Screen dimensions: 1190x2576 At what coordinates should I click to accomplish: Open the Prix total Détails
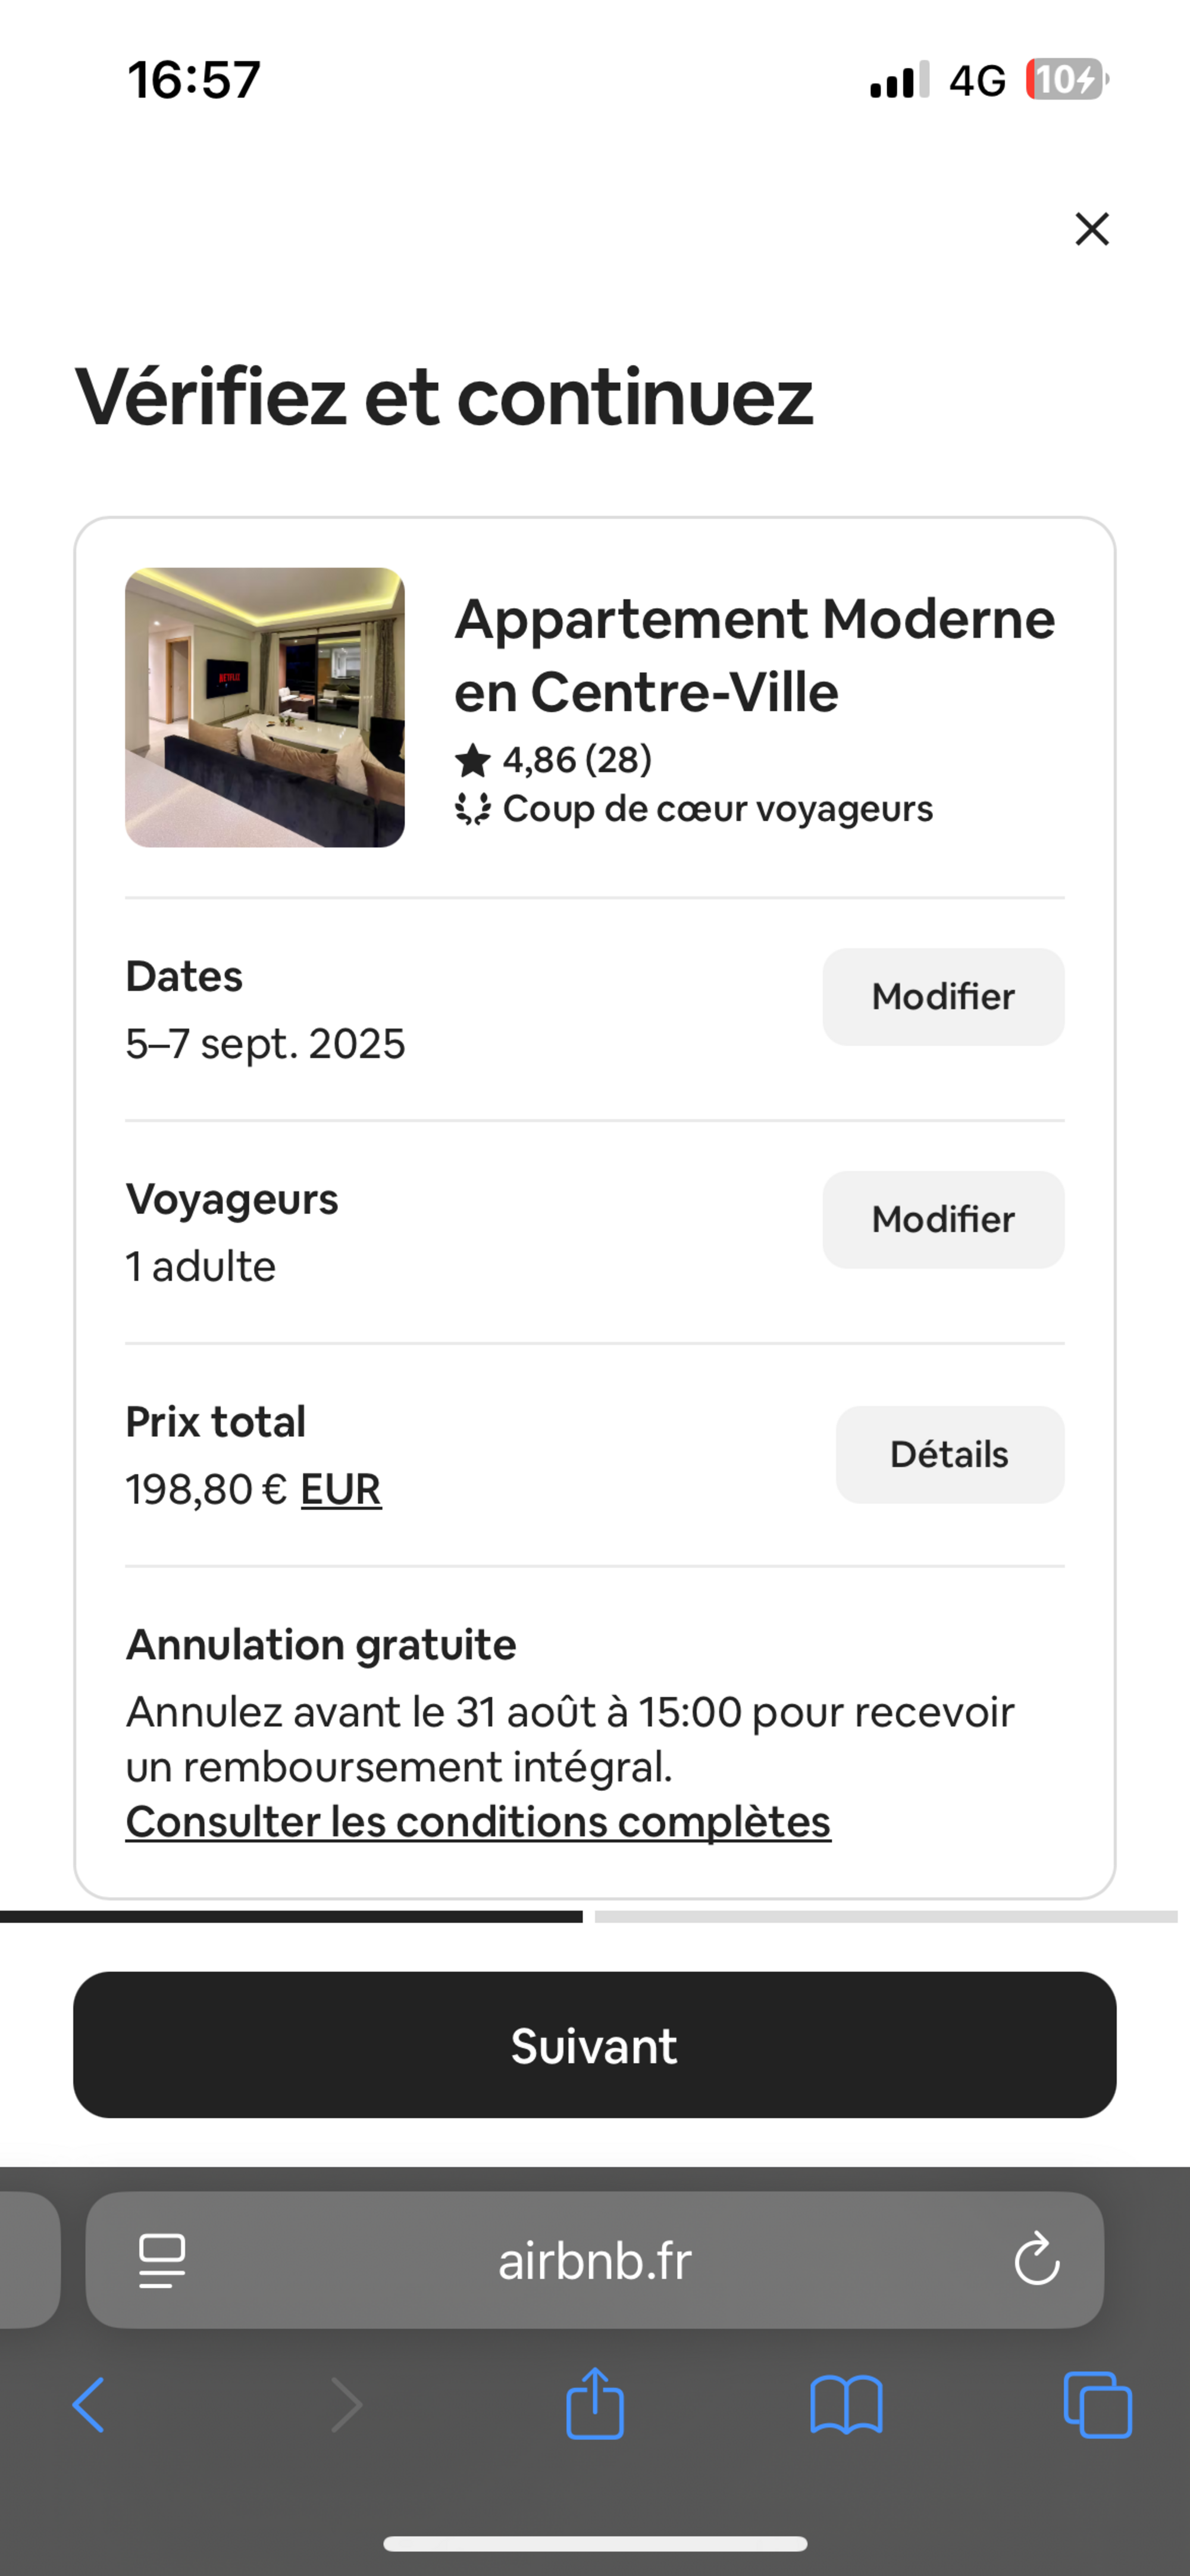pos(949,1454)
